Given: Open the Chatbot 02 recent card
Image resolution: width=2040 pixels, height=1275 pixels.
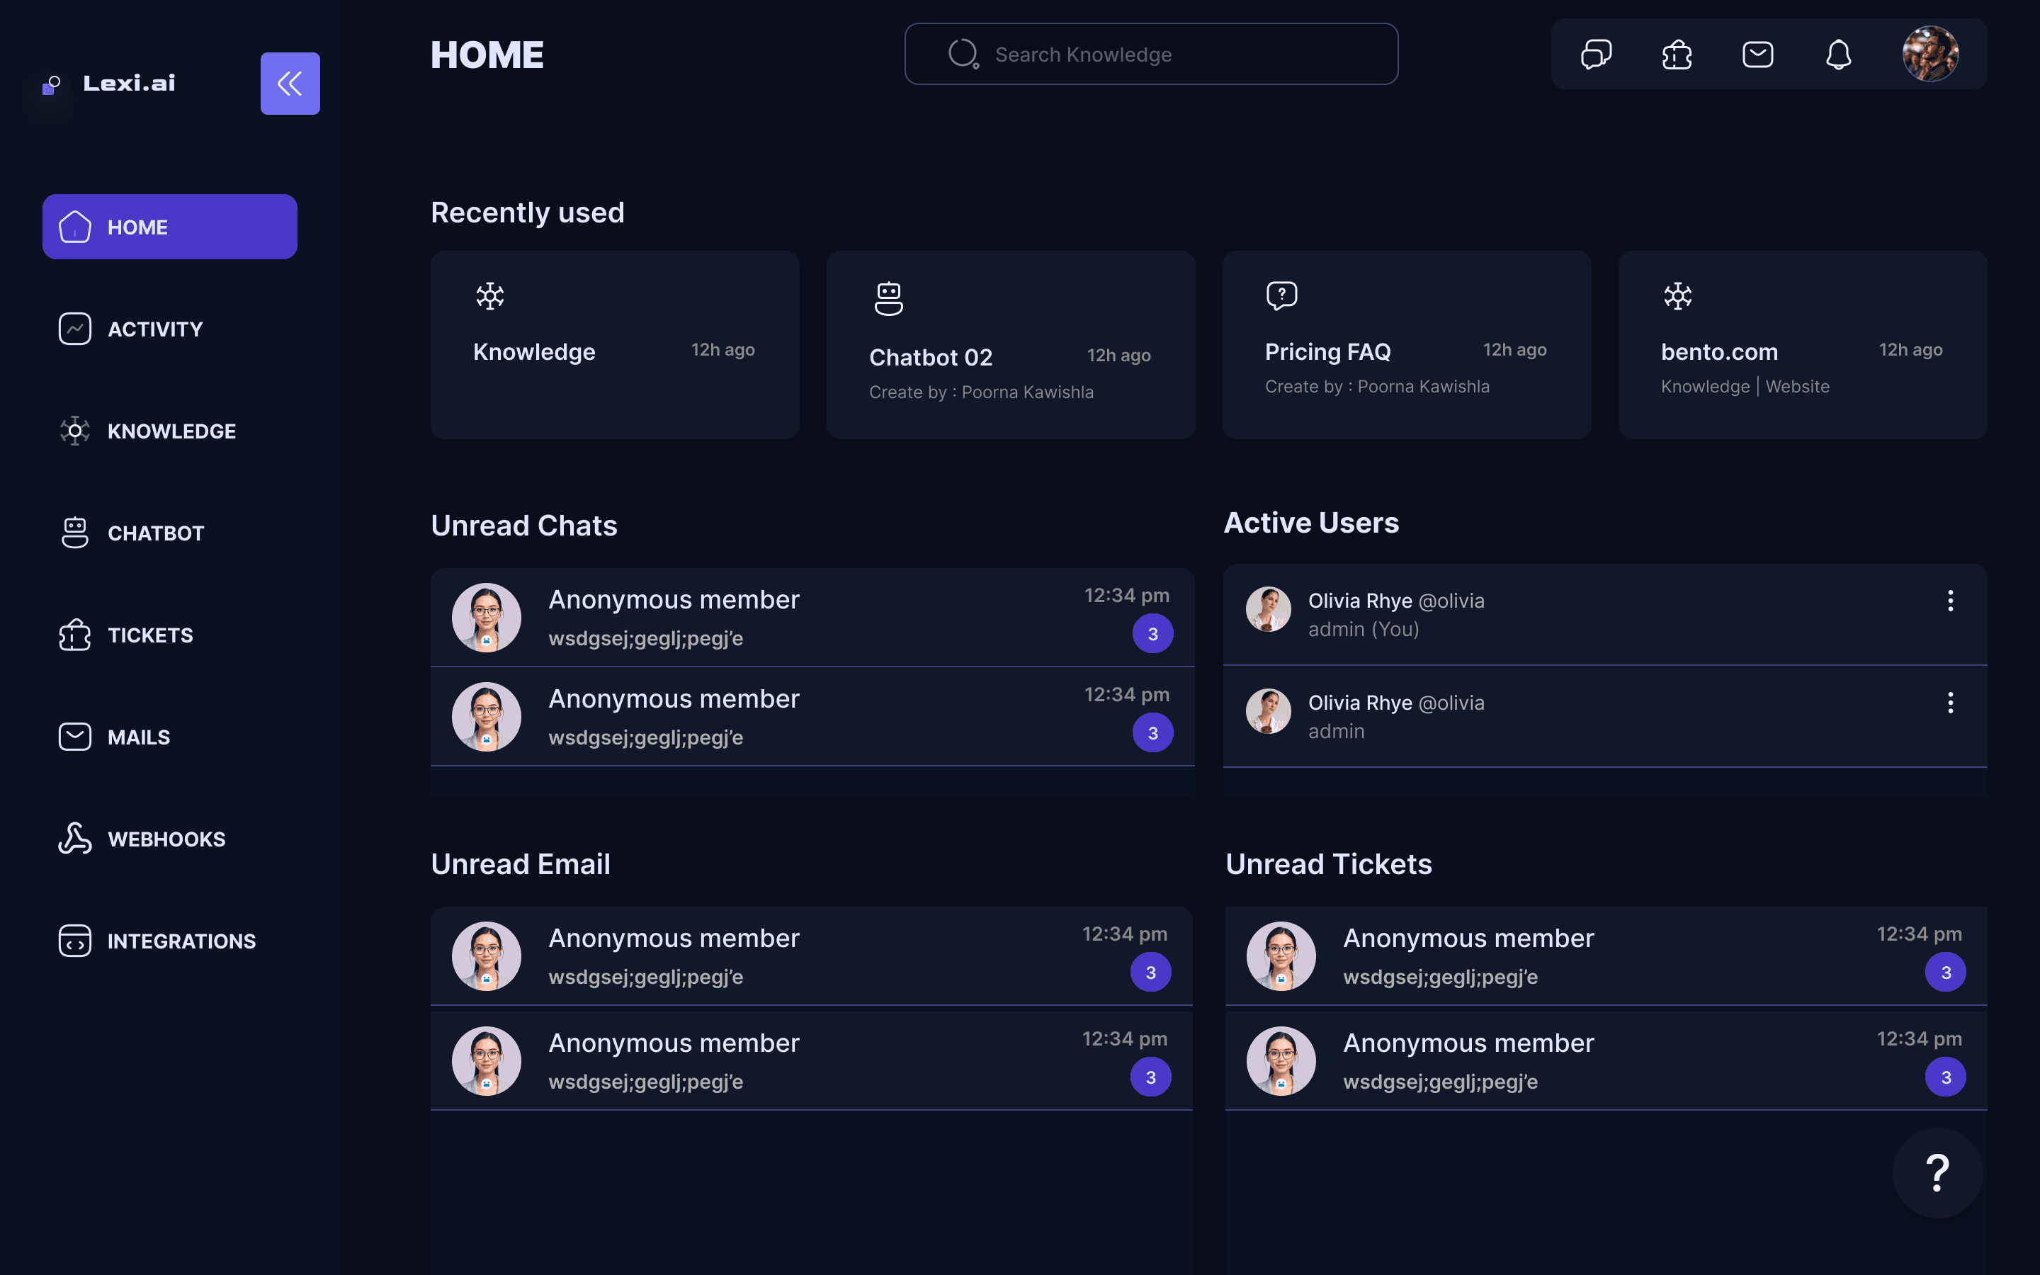Looking at the screenshot, I should (1010, 344).
